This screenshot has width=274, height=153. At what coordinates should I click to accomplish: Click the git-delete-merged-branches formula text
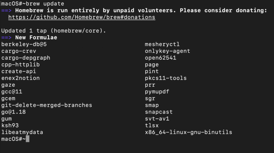point(47,105)
